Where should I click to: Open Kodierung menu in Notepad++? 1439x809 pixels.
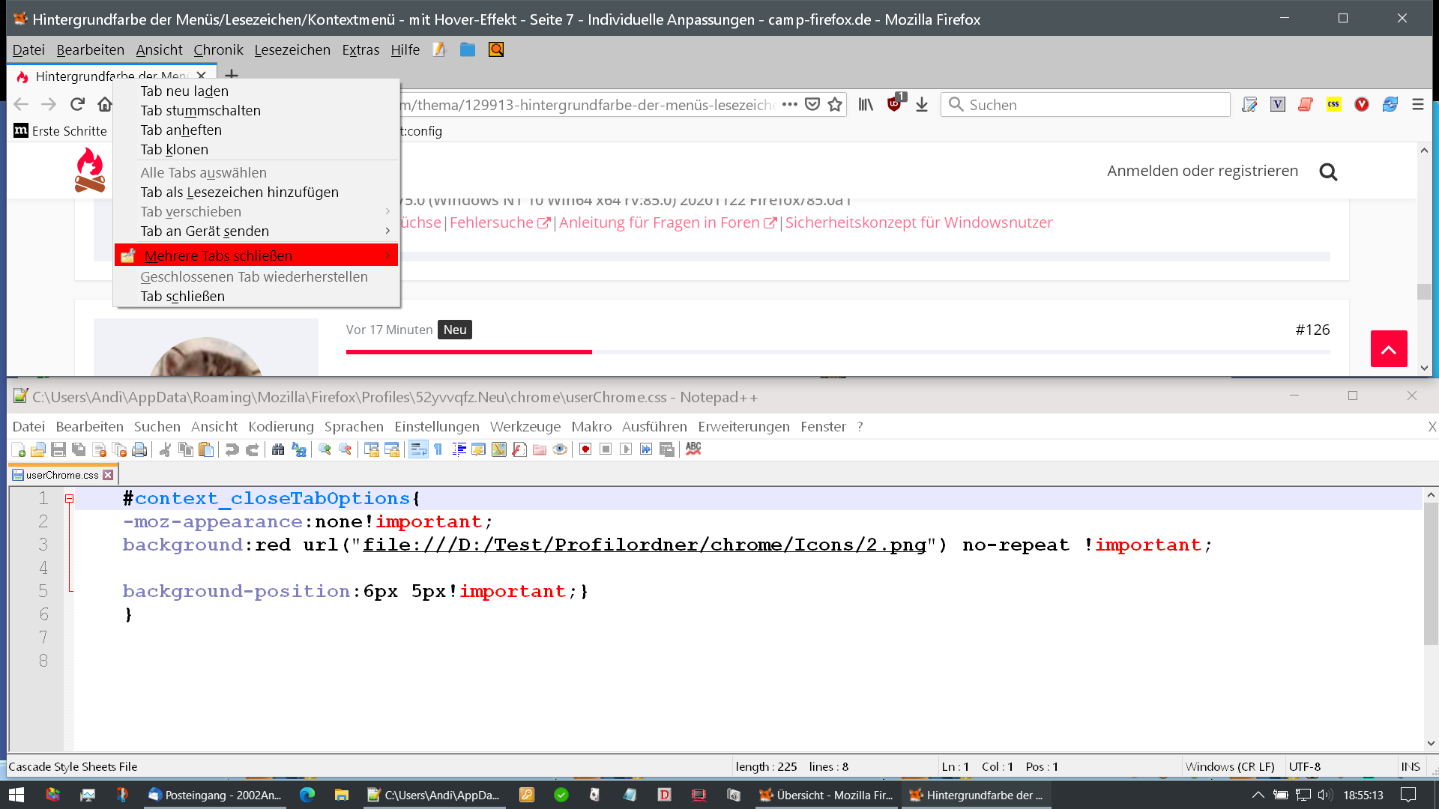coord(281,426)
